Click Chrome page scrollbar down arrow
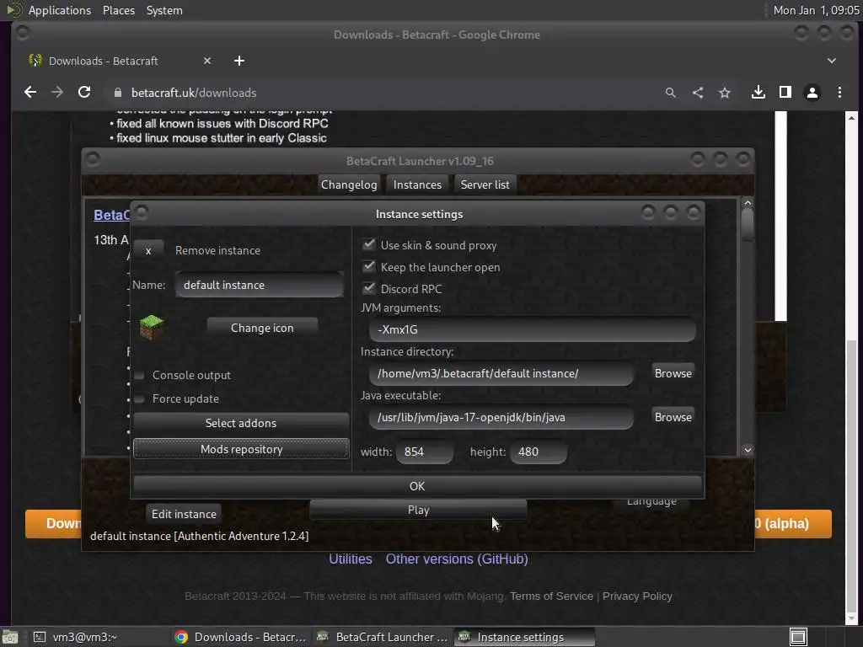Viewport: 863px width, 647px height. pos(851,618)
